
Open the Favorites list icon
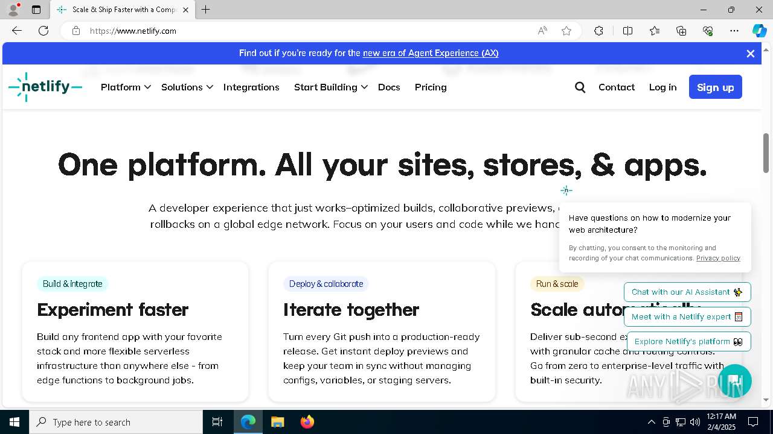click(x=655, y=31)
